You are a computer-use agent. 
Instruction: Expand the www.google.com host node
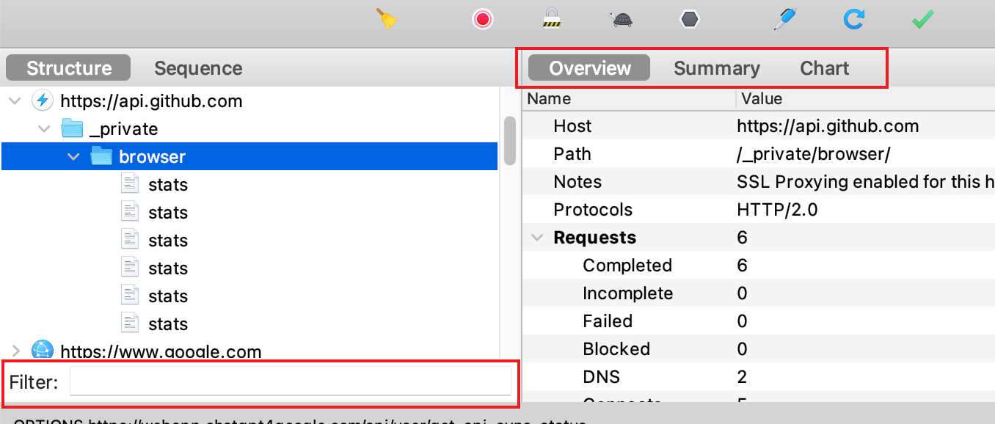coord(15,351)
